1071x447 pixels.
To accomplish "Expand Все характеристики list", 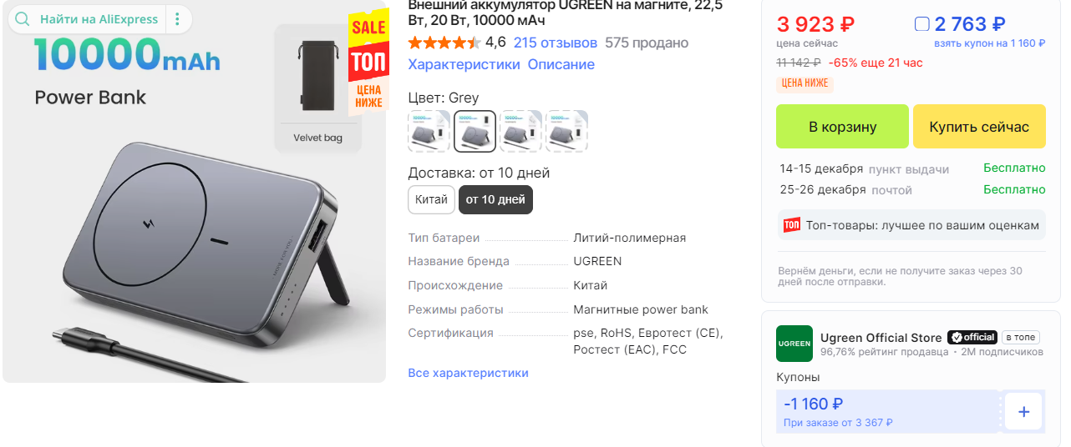I will point(468,373).
